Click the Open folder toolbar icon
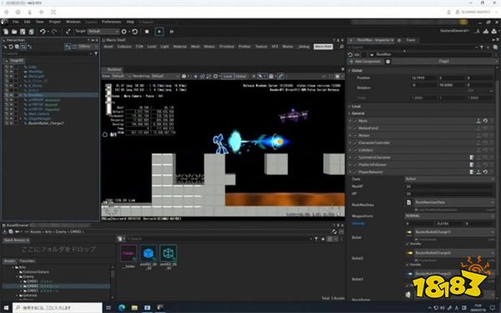The height and width of the screenshot is (313, 501). [14, 32]
